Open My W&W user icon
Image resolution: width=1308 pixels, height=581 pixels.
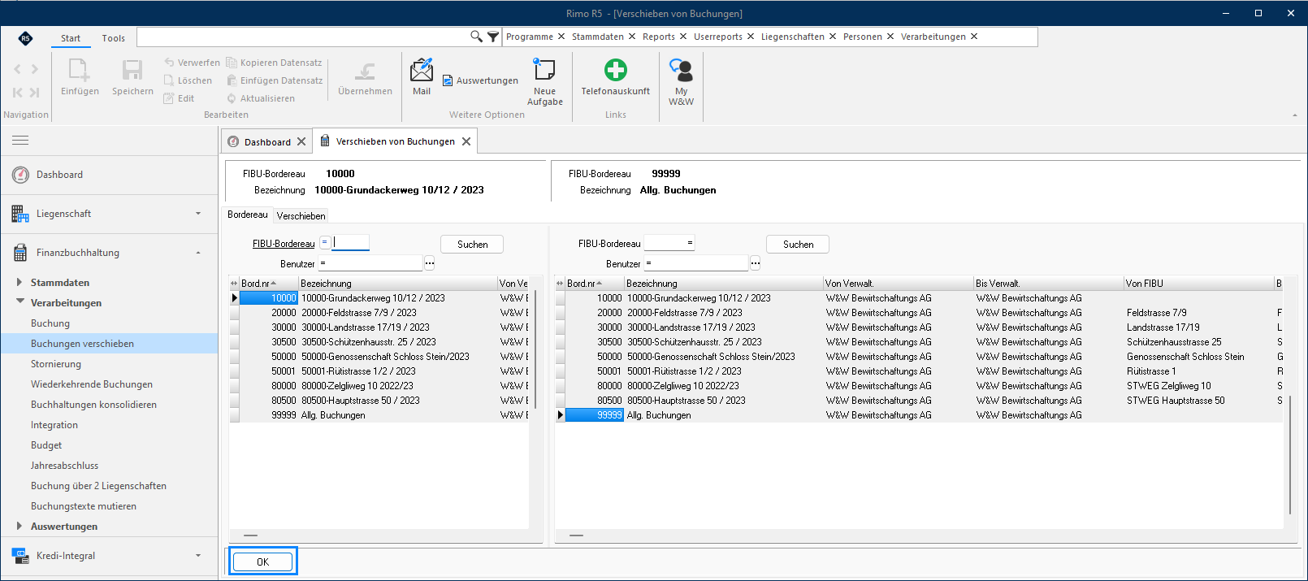click(681, 70)
